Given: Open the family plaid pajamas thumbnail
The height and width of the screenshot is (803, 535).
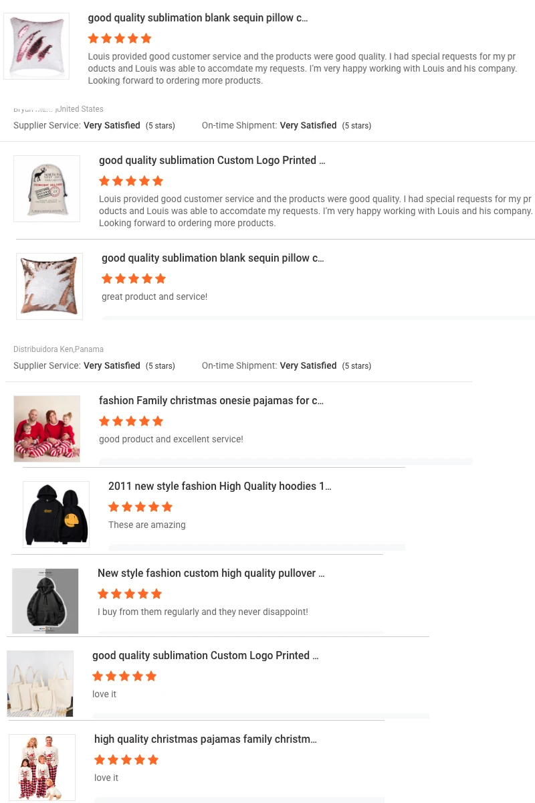Looking at the screenshot, I should [x=42, y=767].
